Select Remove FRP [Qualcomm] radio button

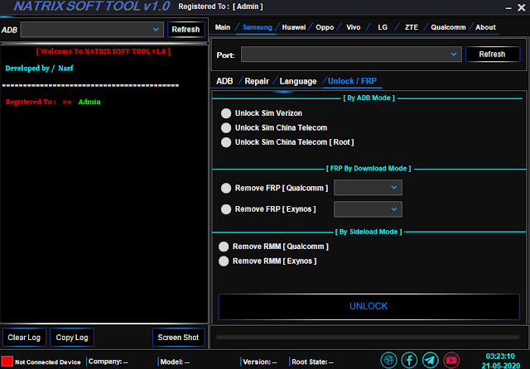226,188
